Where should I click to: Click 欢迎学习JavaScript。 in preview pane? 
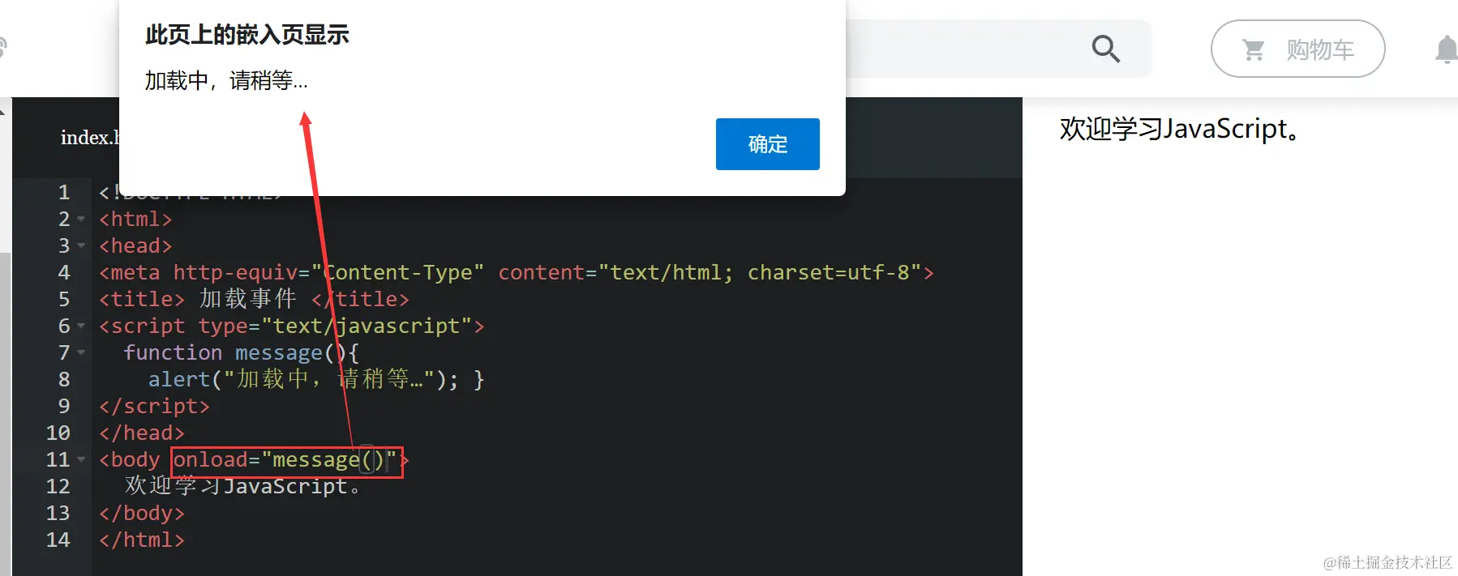[1180, 129]
